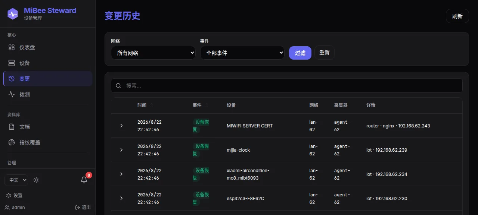Expand the xiaomi-aircondition-mc8_mibt6093 row
This screenshot has height=215, width=478.
pos(121,174)
